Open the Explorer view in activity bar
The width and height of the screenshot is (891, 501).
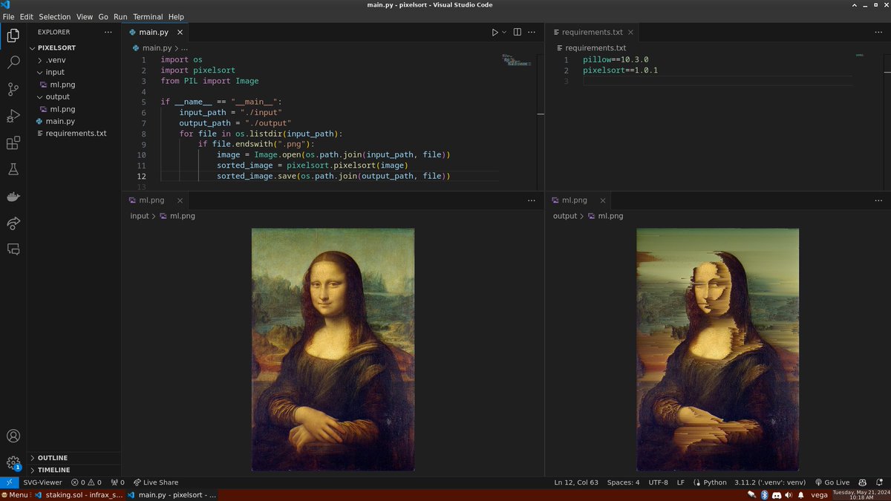13,35
